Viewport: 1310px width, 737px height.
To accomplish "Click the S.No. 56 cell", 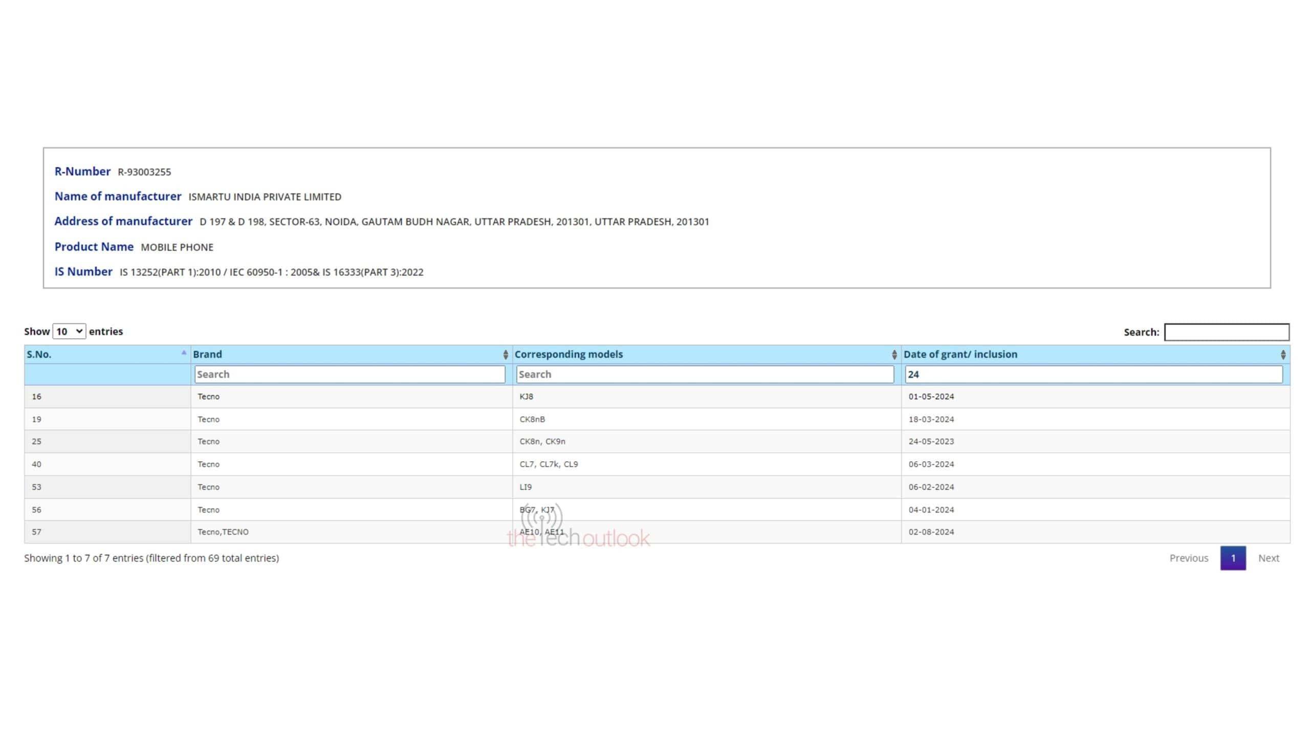I will click(x=36, y=510).
